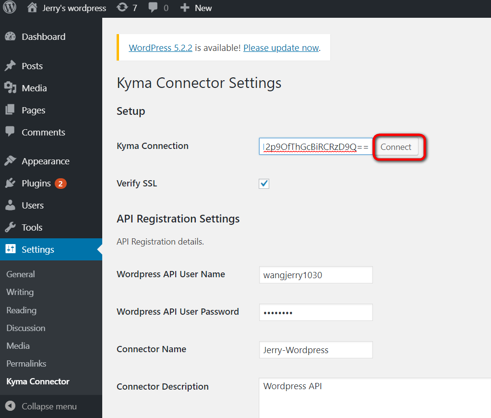Click the Posts pushpin icon

pyautogui.click(x=10, y=66)
